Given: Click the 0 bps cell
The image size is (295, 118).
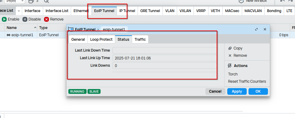Looking at the screenshot, I should [x=283, y=35].
